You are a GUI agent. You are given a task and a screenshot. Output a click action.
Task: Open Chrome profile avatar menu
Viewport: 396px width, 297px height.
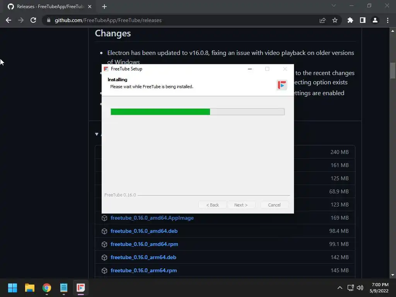(x=375, y=20)
